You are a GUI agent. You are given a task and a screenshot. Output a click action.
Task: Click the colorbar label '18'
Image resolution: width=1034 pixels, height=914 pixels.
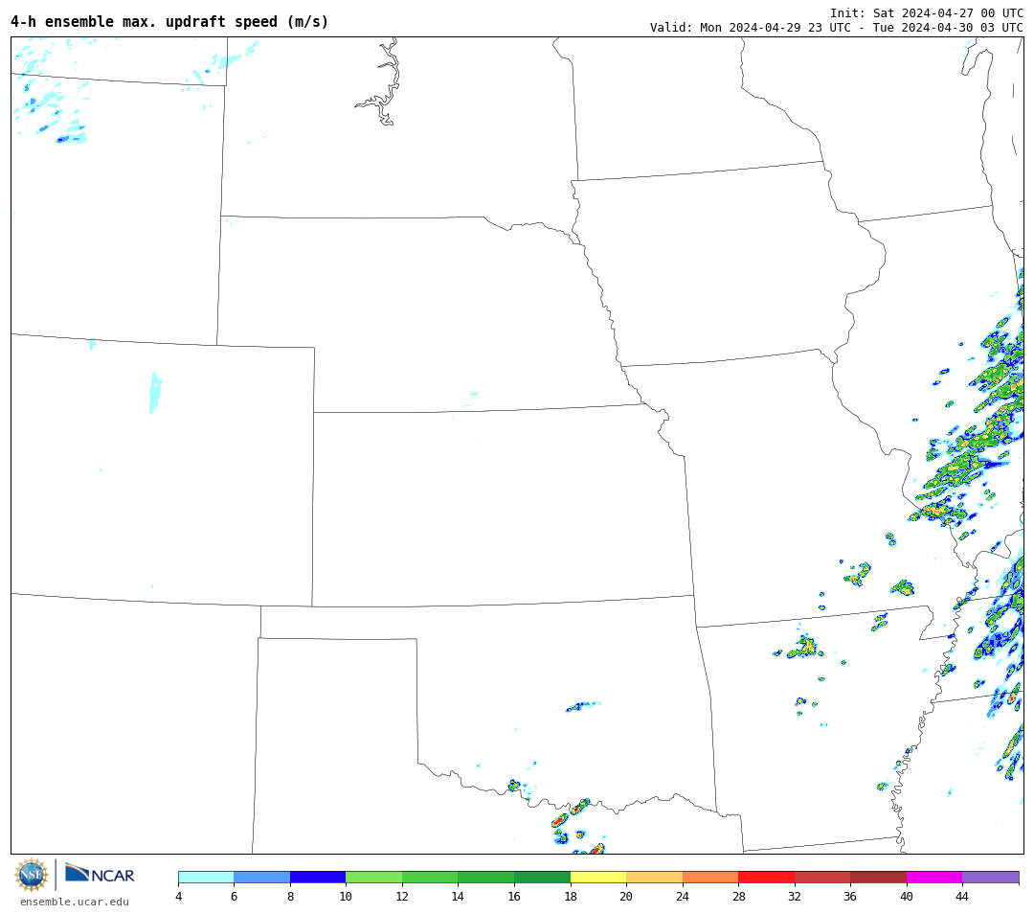click(x=571, y=897)
